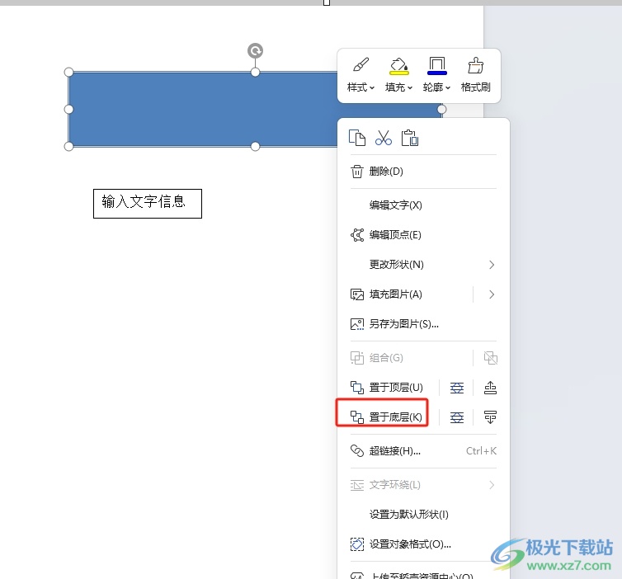
Task: Open 设置对象格式(O)... menu item
Action: pyautogui.click(x=423, y=544)
